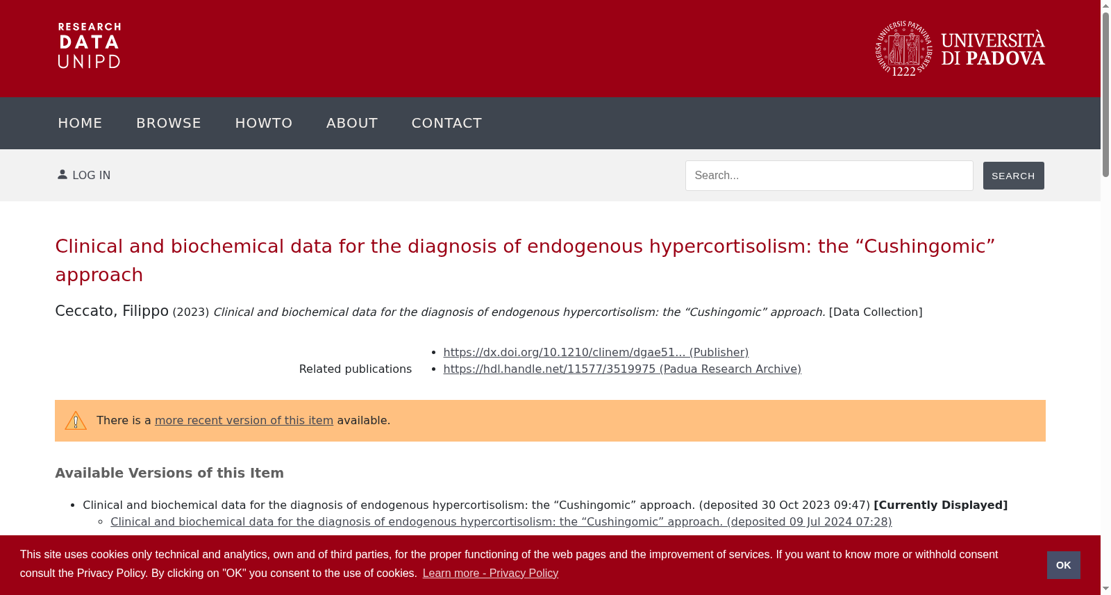Open the dx.doi.org Publisher link
1111x595 pixels.
coord(596,352)
